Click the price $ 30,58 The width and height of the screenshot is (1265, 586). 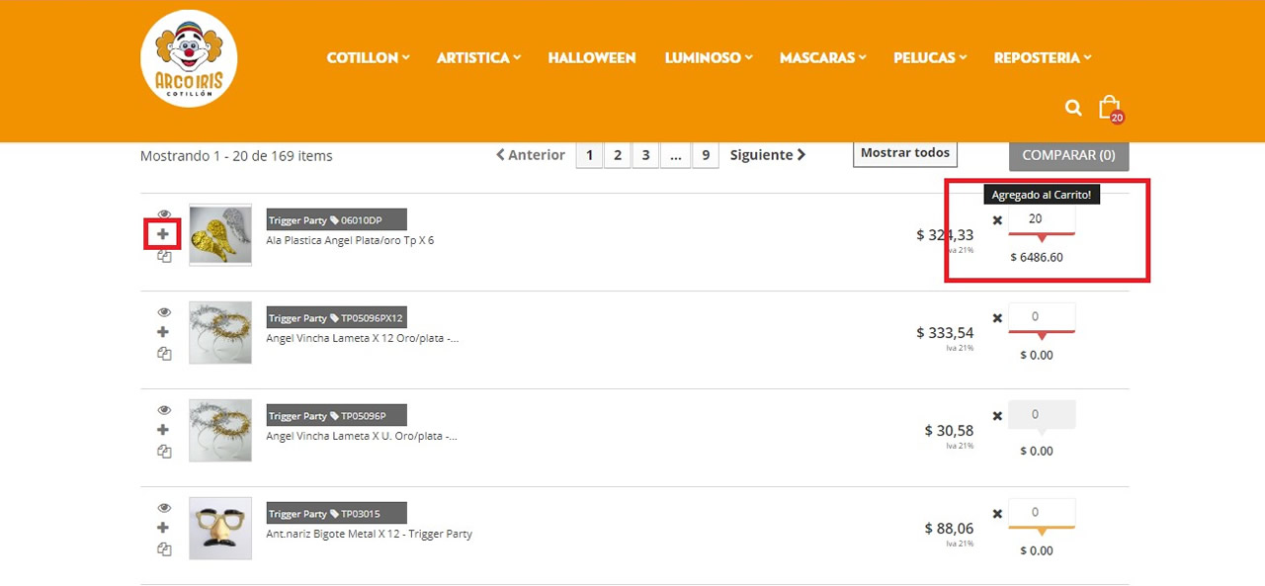(x=949, y=430)
